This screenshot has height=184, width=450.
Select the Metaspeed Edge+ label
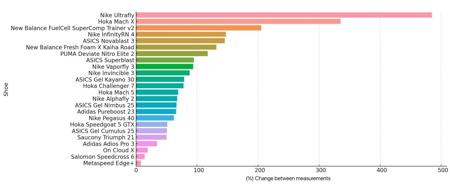109,163
